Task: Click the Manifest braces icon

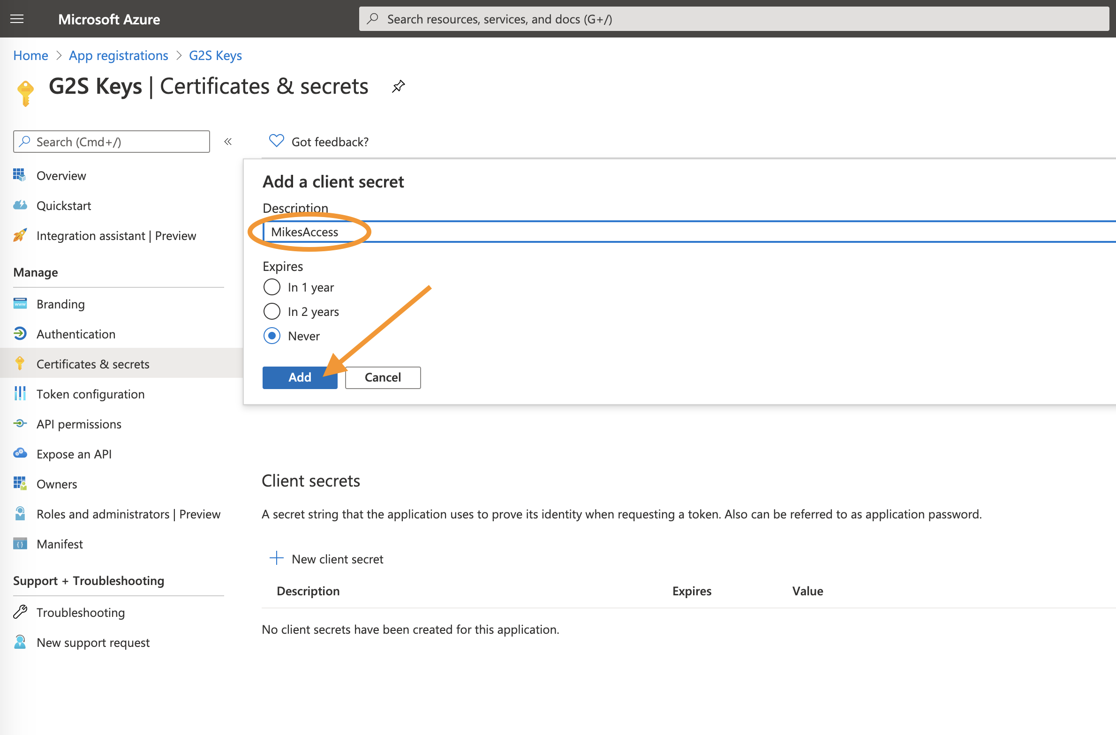Action: click(20, 543)
